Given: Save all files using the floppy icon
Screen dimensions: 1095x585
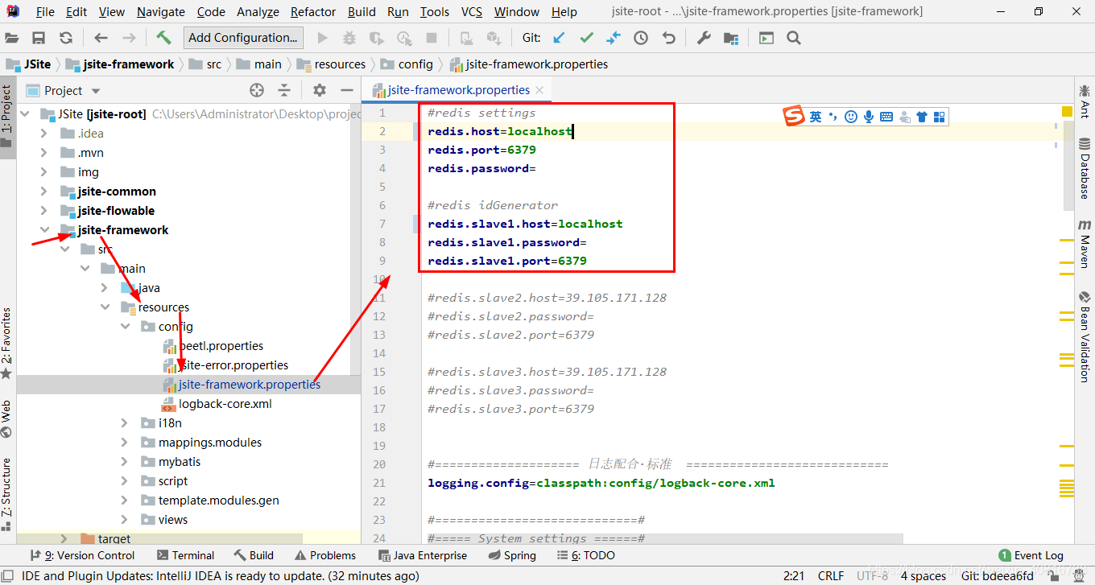Looking at the screenshot, I should point(39,38).
